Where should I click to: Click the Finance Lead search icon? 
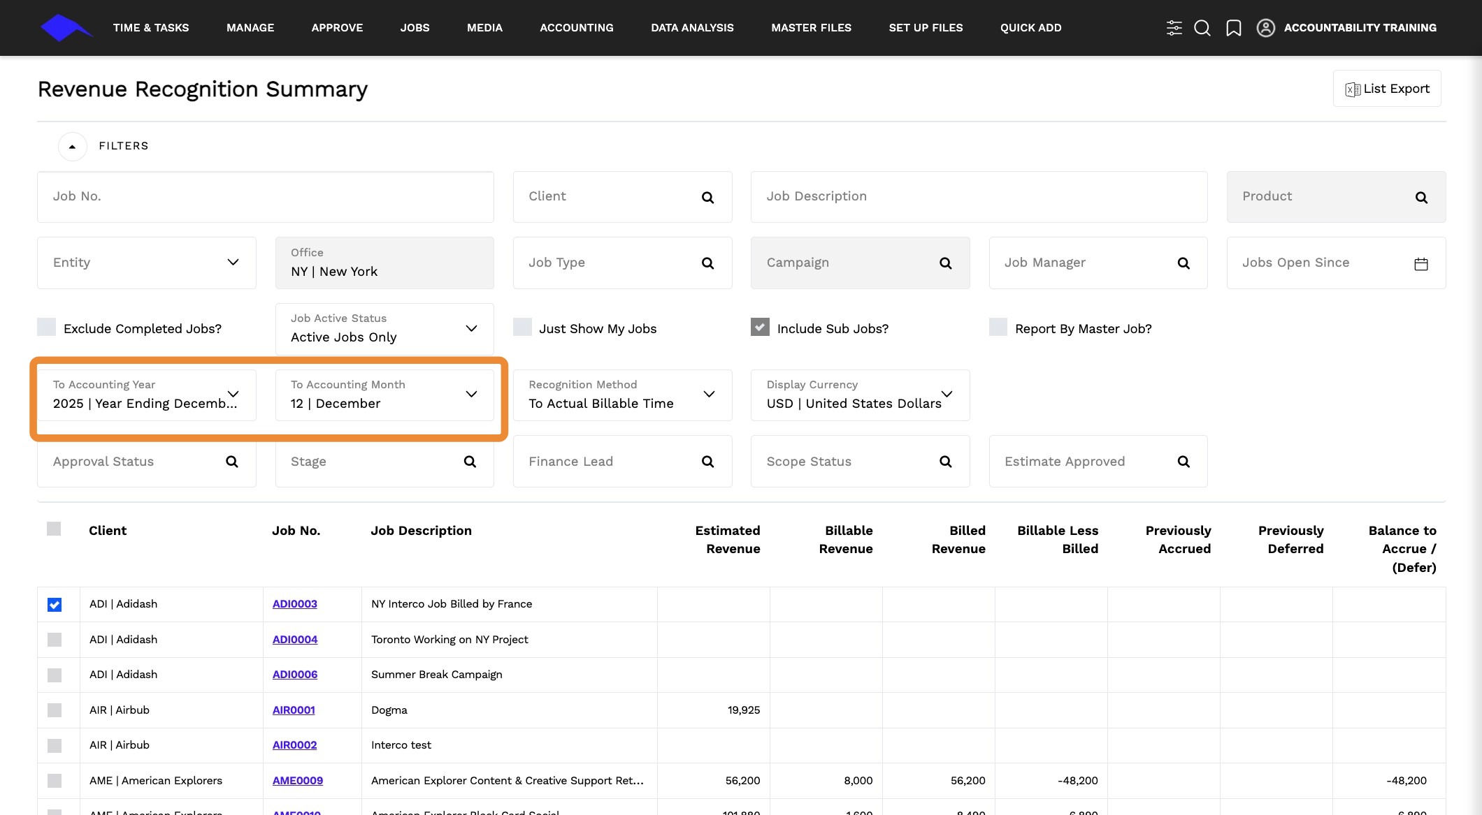coord(707,462)
